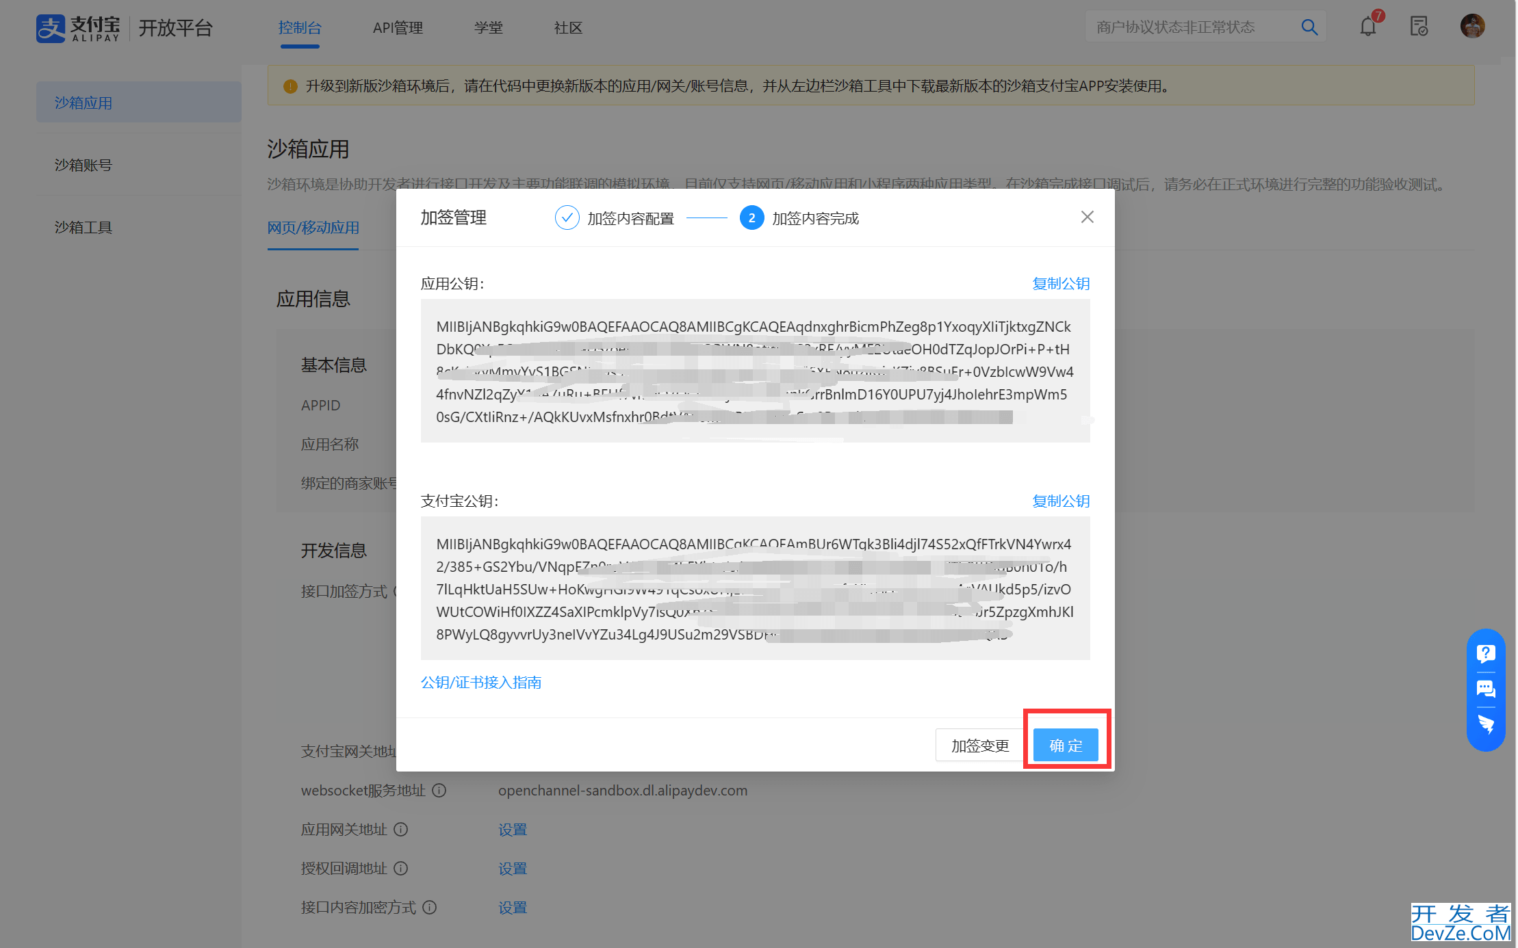Click openchannel-sandbox.dl.alipaydev.com address text
This screenshot has height=948, width=1518.
pos(623,791)
